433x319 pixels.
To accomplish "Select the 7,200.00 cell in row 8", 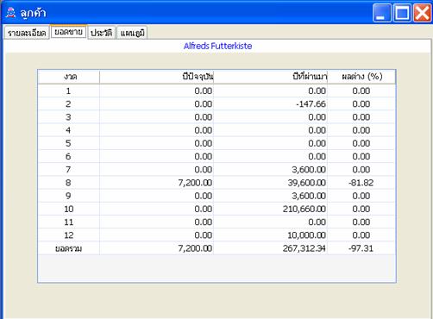I will [x=156, y=183].
